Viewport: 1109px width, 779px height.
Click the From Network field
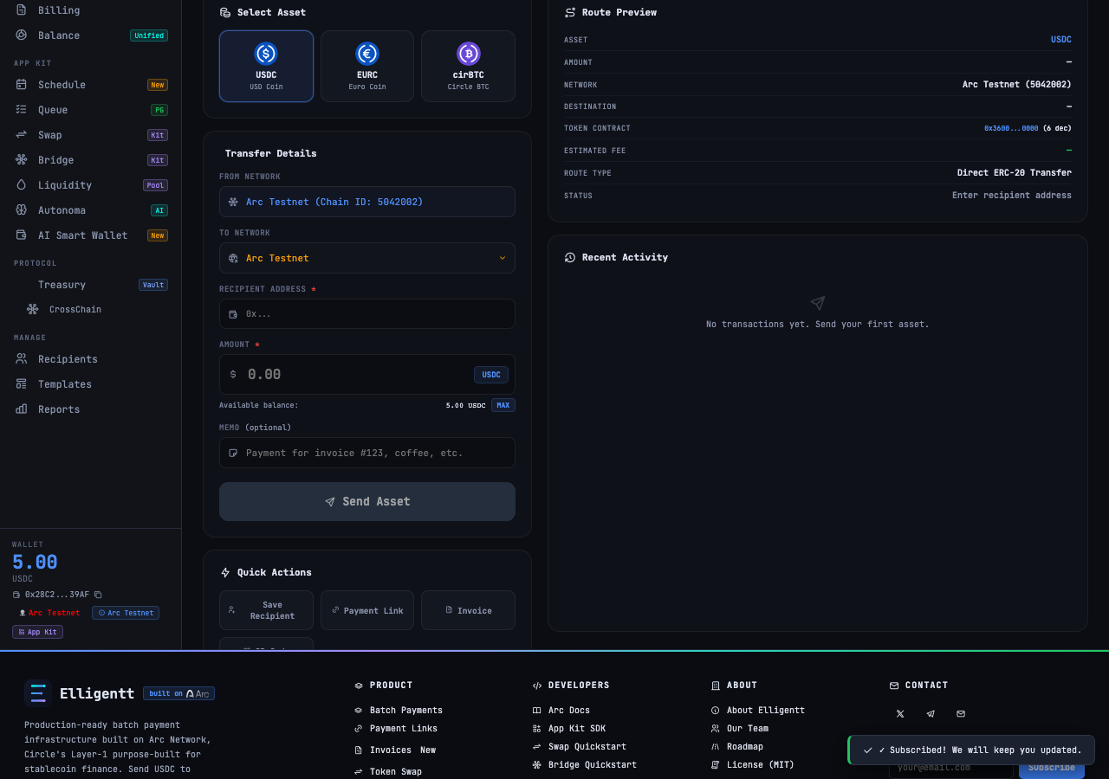coord(367,202)
